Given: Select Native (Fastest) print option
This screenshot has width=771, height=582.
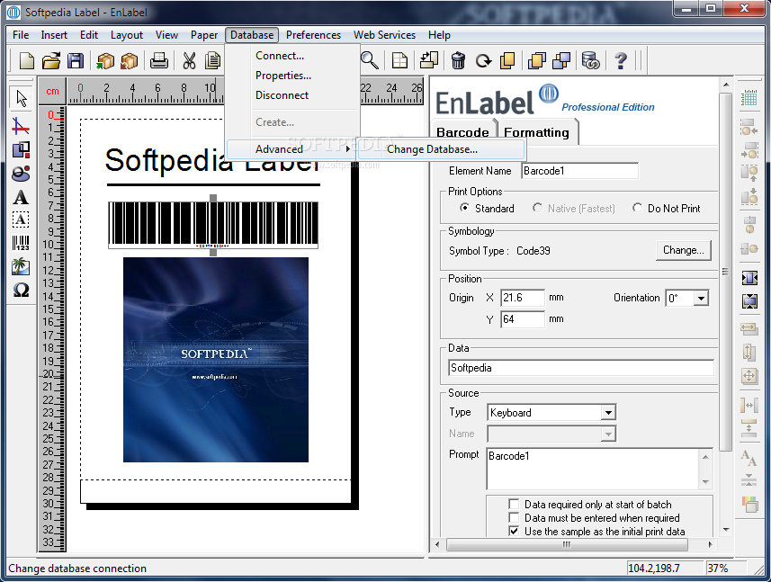Looking at the screenshot, I should click(x=537, y=208).
